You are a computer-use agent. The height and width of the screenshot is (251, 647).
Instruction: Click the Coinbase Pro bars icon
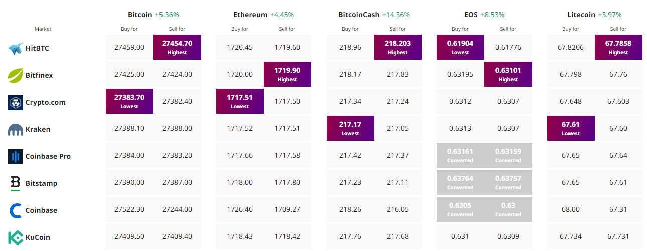(x=16, y=156)
